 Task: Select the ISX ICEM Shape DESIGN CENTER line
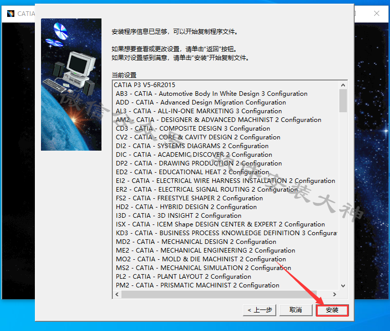(220, 224)
